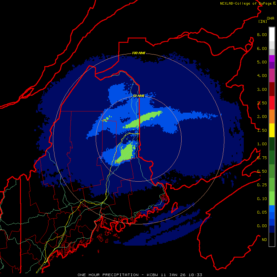Select the 2.50 legend value
The image size is (277, 277).
click(x=262, y=103)
